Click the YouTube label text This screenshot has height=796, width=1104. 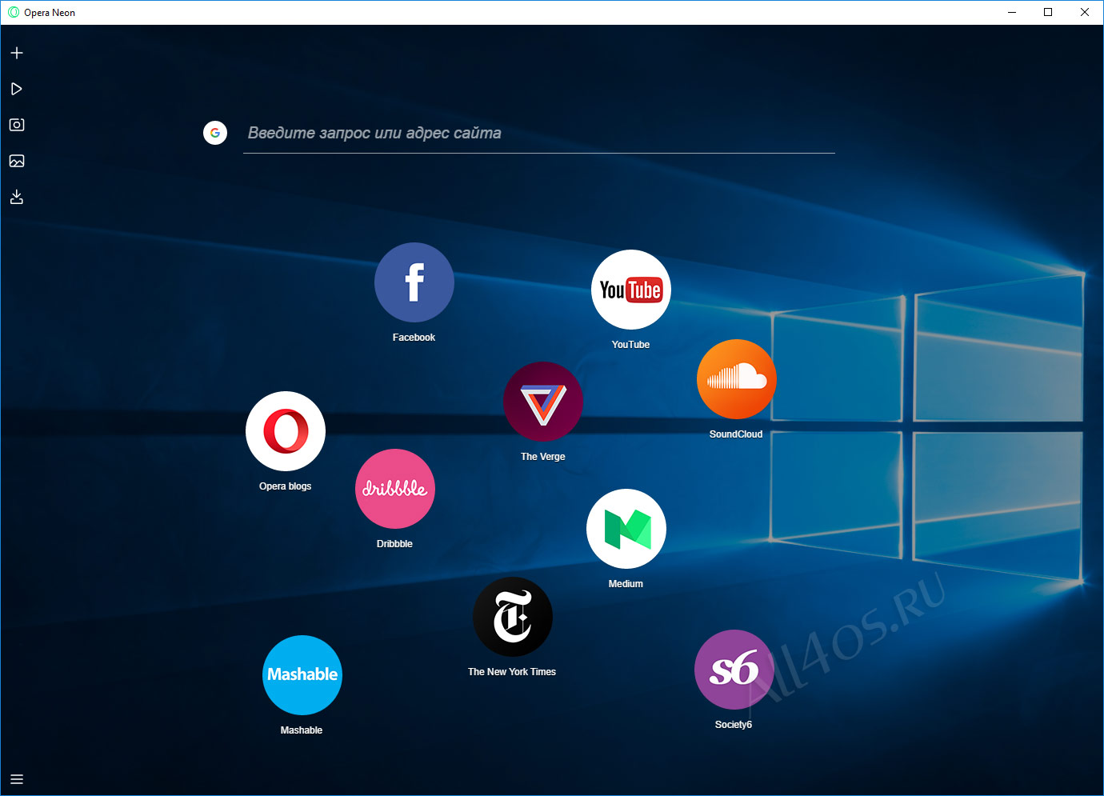(x=630, y=345)
